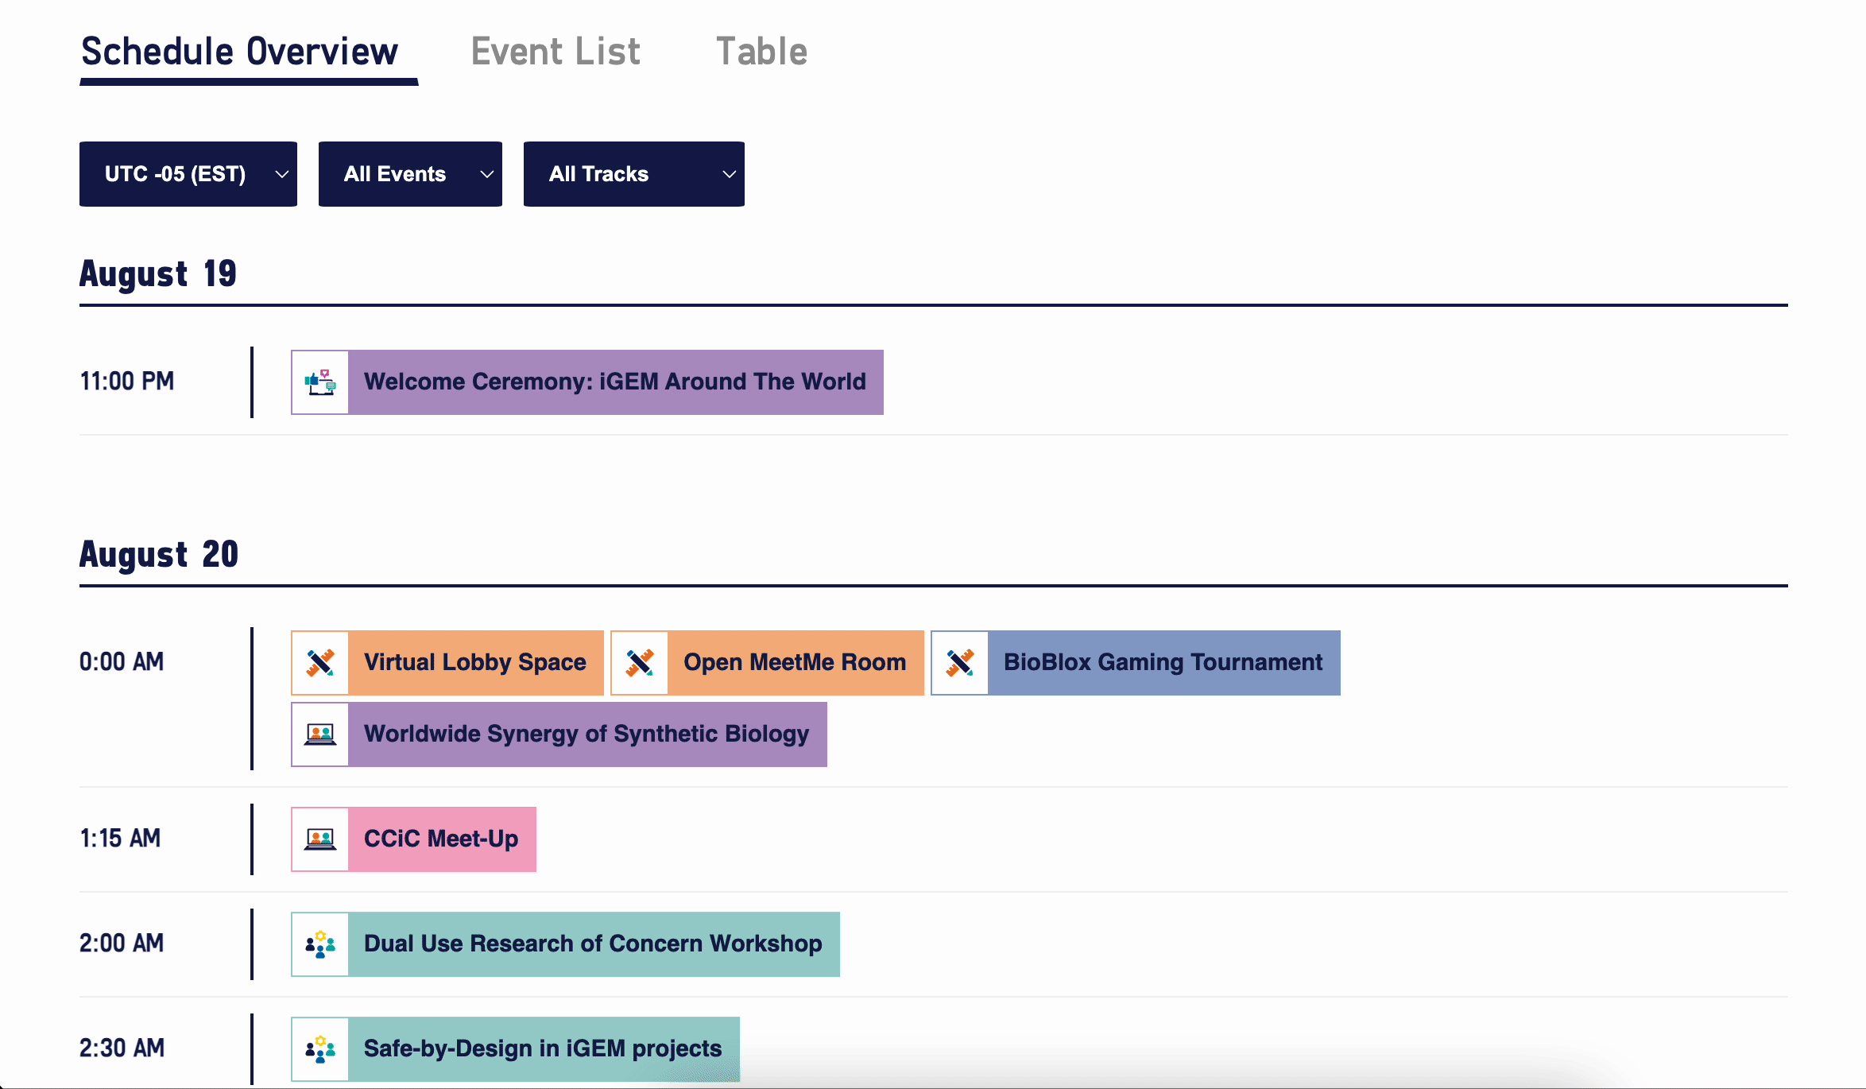Click the Safe-by-Design workshop people icon

click(320, 1049)
